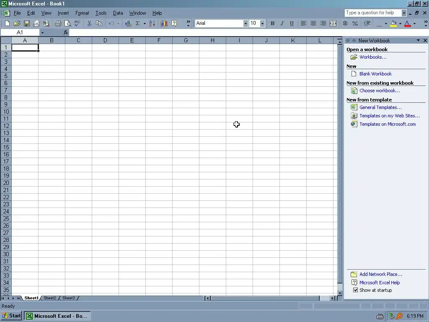Toggle Underline formatting

click(x=292, y=23)
